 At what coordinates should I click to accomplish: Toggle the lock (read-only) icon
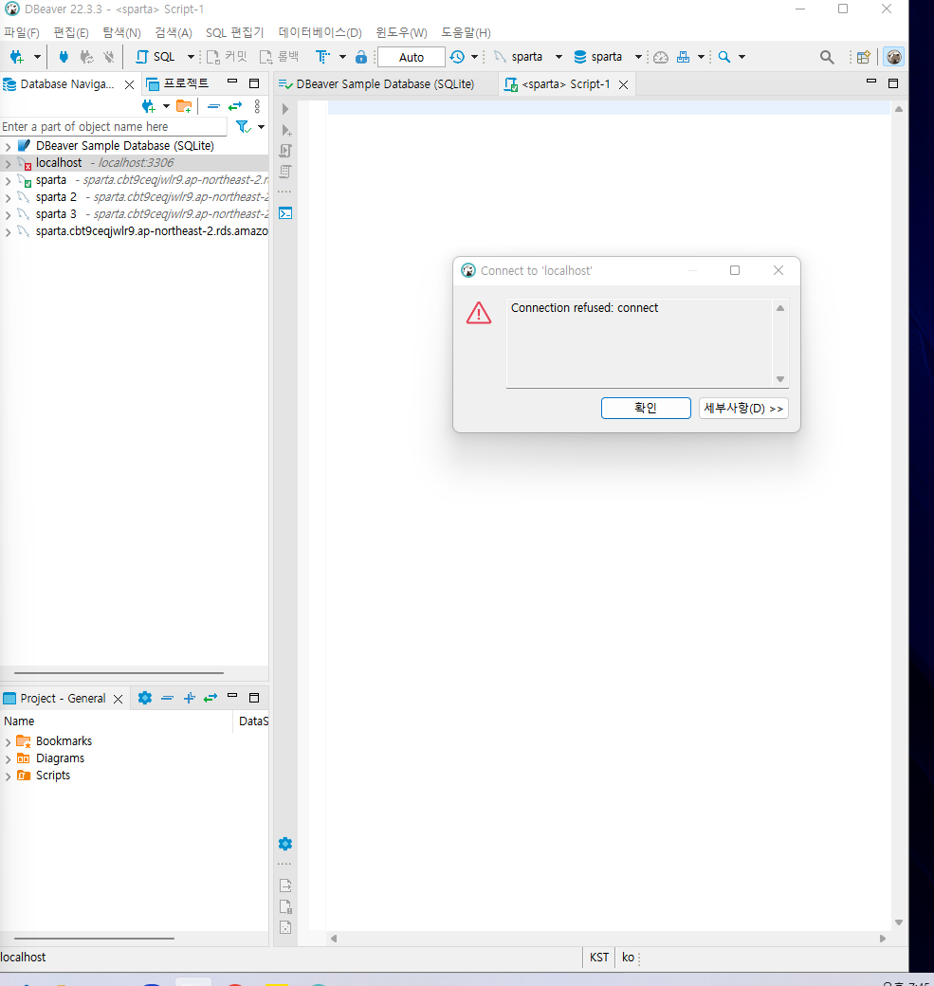pyautogui.click(x=361, y=57)
